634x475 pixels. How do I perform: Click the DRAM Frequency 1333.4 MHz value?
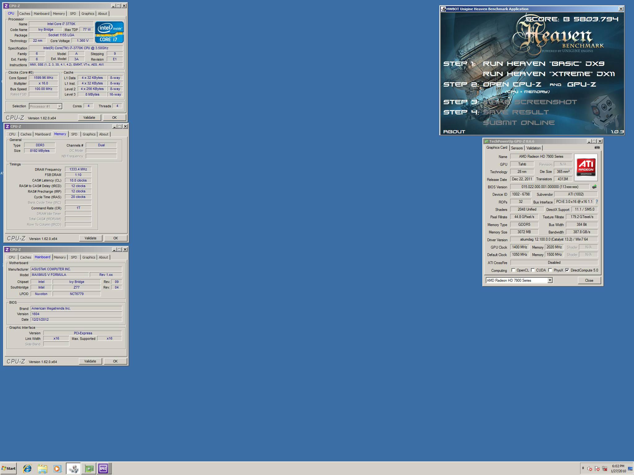pos(78,169)
